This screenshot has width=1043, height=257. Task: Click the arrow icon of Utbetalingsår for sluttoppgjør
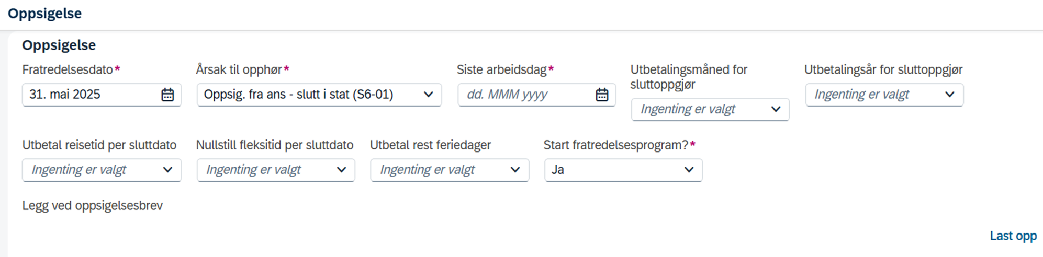point(949,95)
